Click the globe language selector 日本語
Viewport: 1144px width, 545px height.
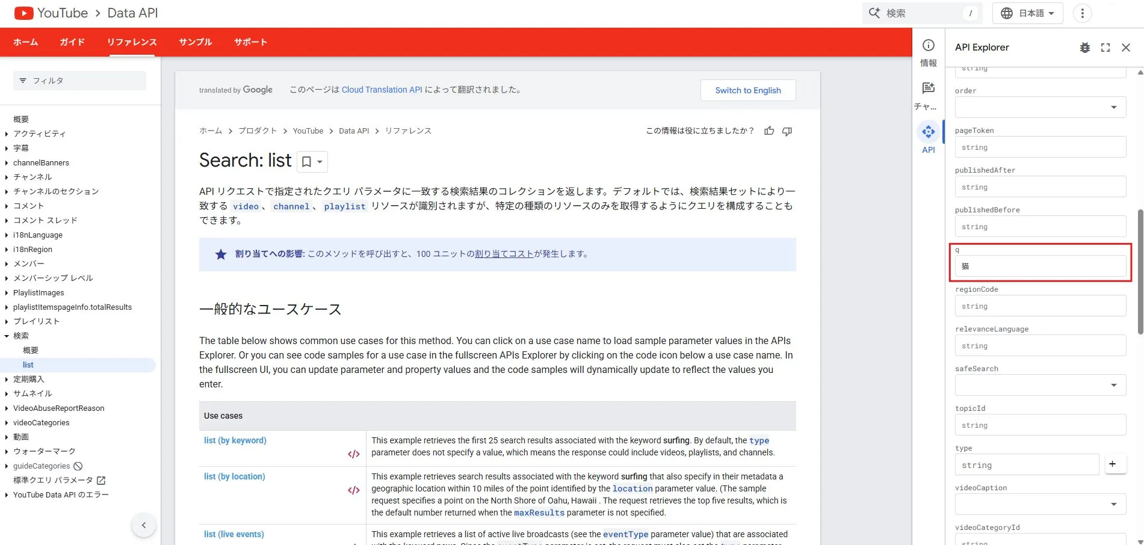tap(1027, 13)
